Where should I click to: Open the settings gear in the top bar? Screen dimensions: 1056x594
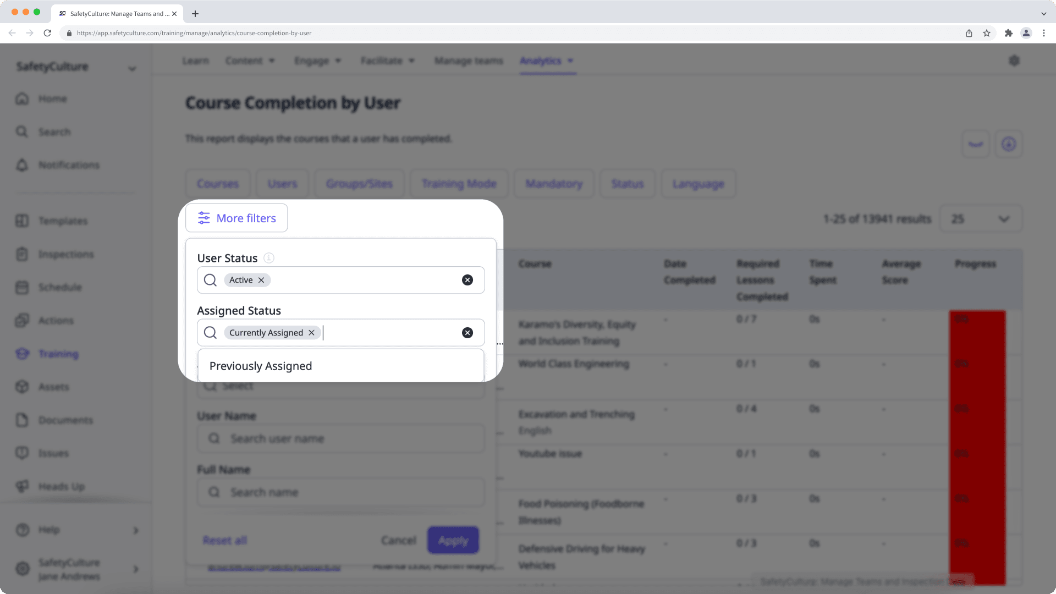coord(1015,61)
